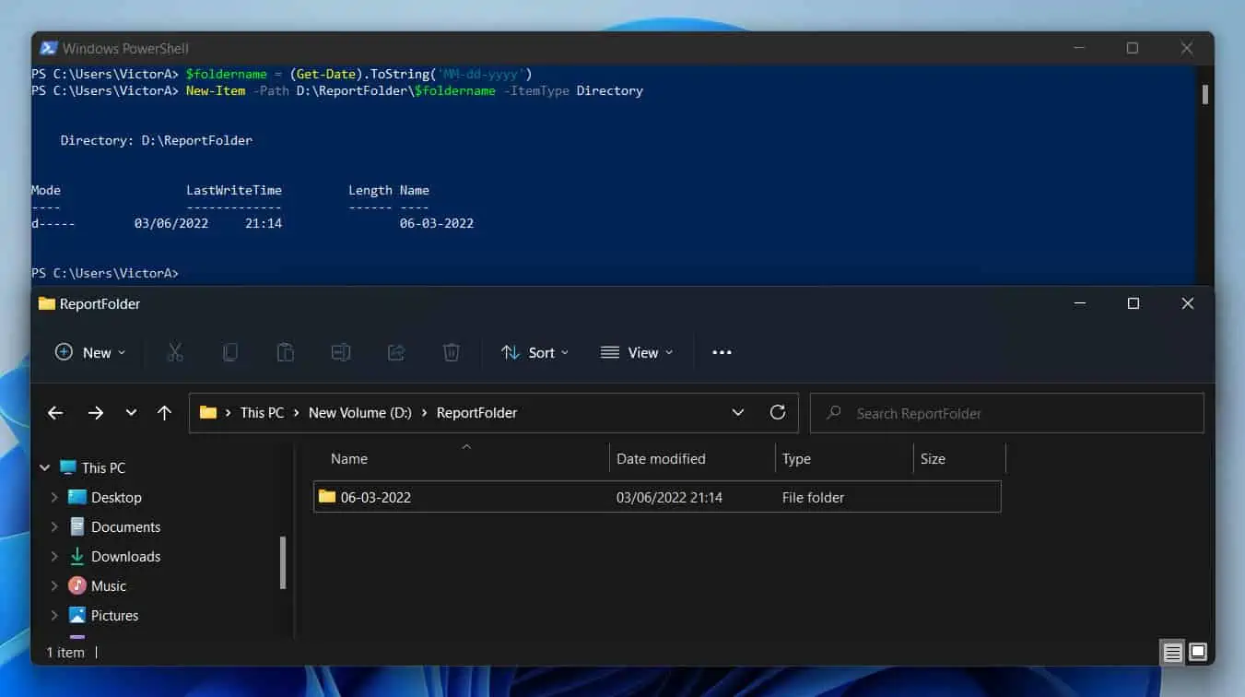Open Desktop in navigation pane

(x=116, y=498)
